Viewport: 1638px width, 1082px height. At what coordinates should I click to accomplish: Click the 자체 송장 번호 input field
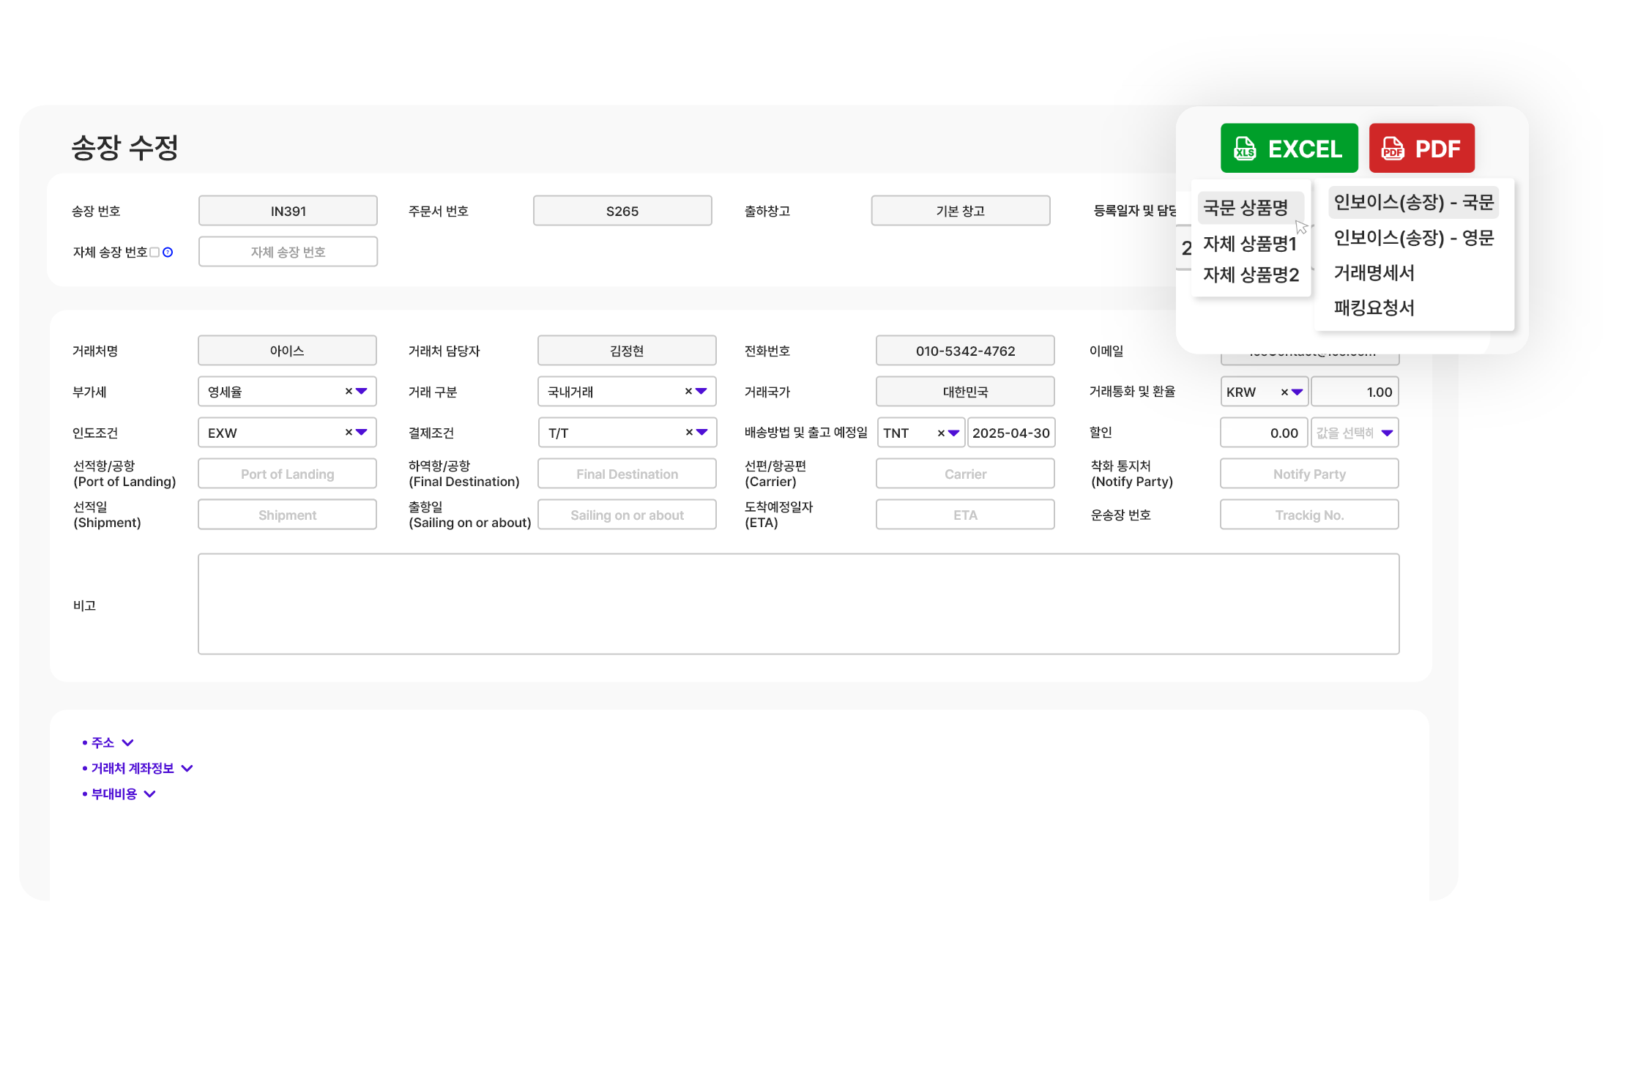(288, 251)
